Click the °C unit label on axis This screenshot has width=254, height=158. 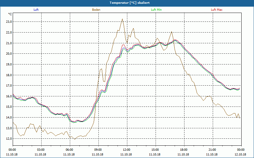click(x=10, y=14)
